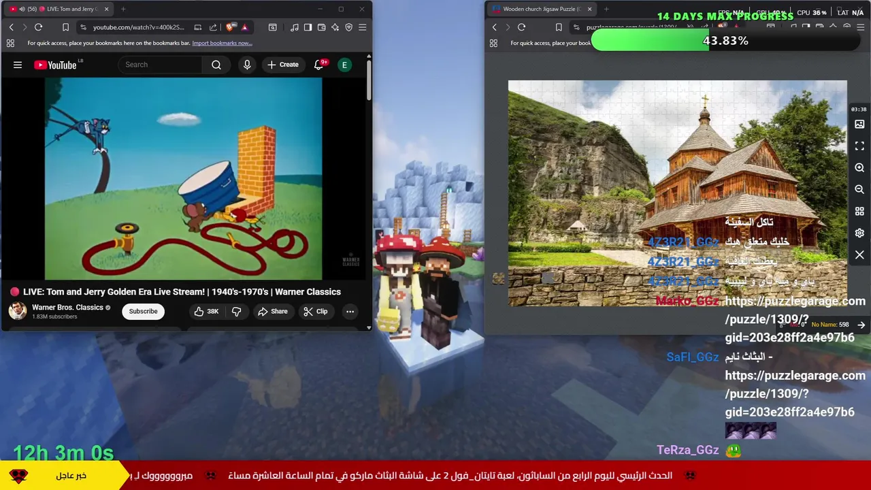Enter fullscreen in the puzzle sidebar
Viewport: 871px width, 490px height.
[x=859, y=146]
